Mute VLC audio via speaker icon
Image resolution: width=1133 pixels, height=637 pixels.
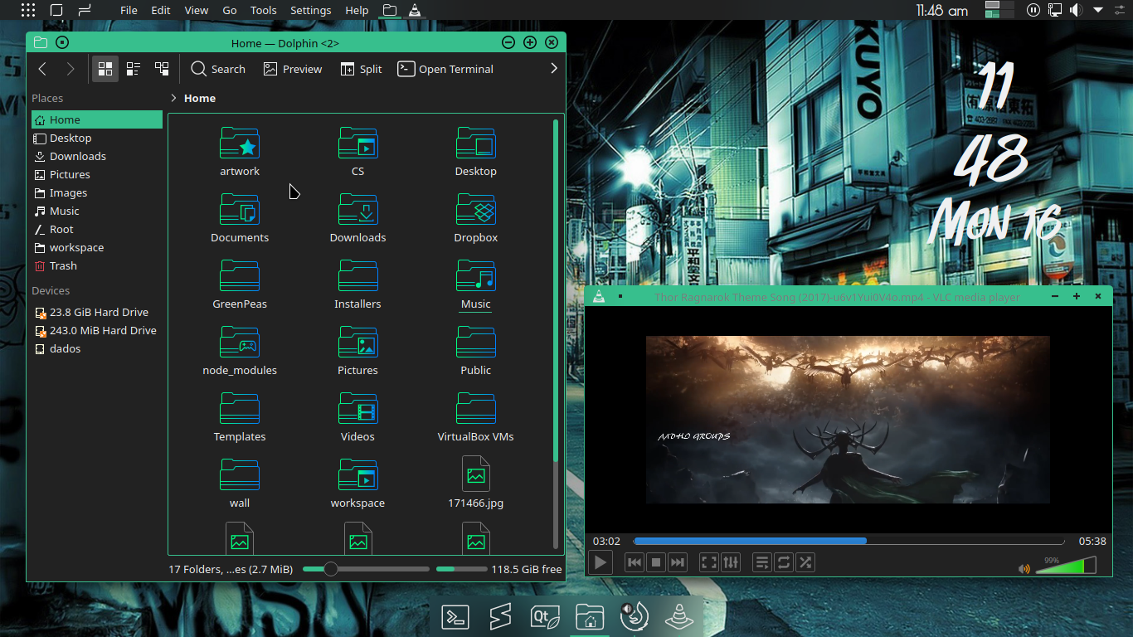pyautogui.click(x=1024, y=568)
